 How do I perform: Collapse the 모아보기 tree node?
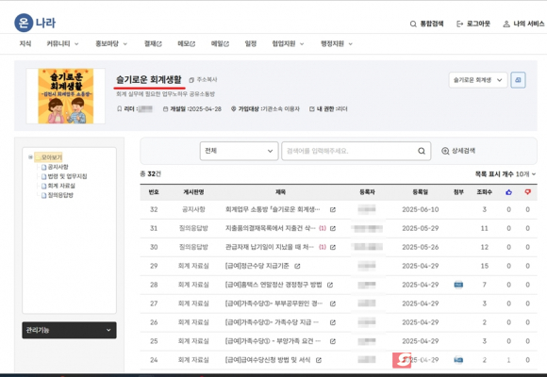31,157
